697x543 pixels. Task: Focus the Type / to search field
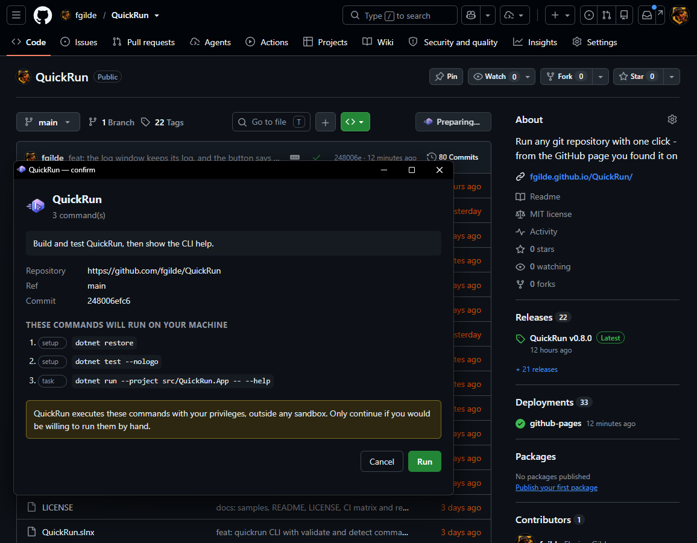[400, 15]
